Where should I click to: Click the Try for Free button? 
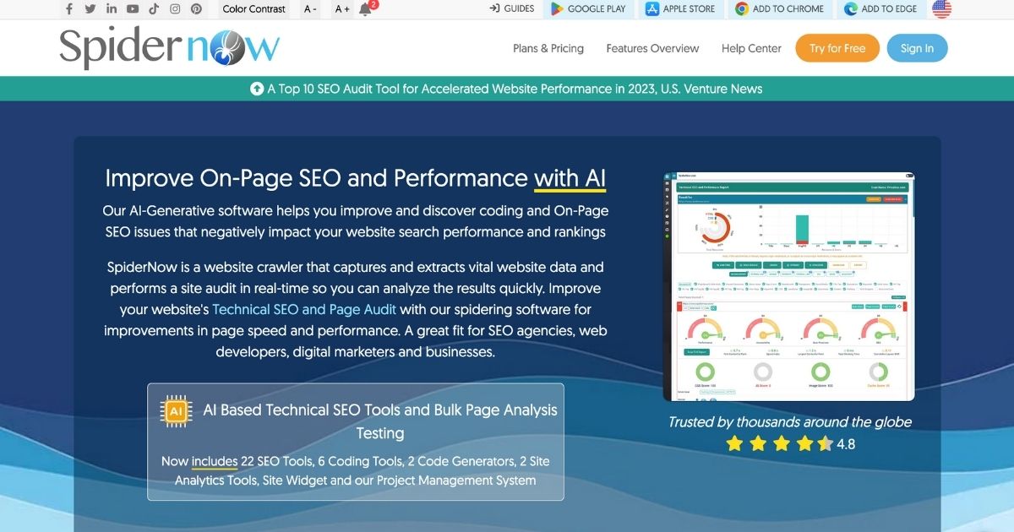(x=837, y=48)
